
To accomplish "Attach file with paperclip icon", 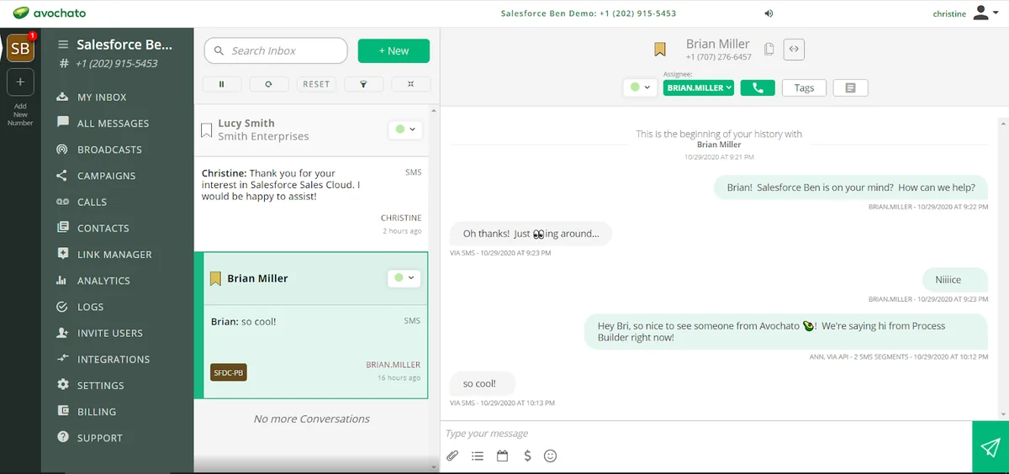I will (452, 456).
